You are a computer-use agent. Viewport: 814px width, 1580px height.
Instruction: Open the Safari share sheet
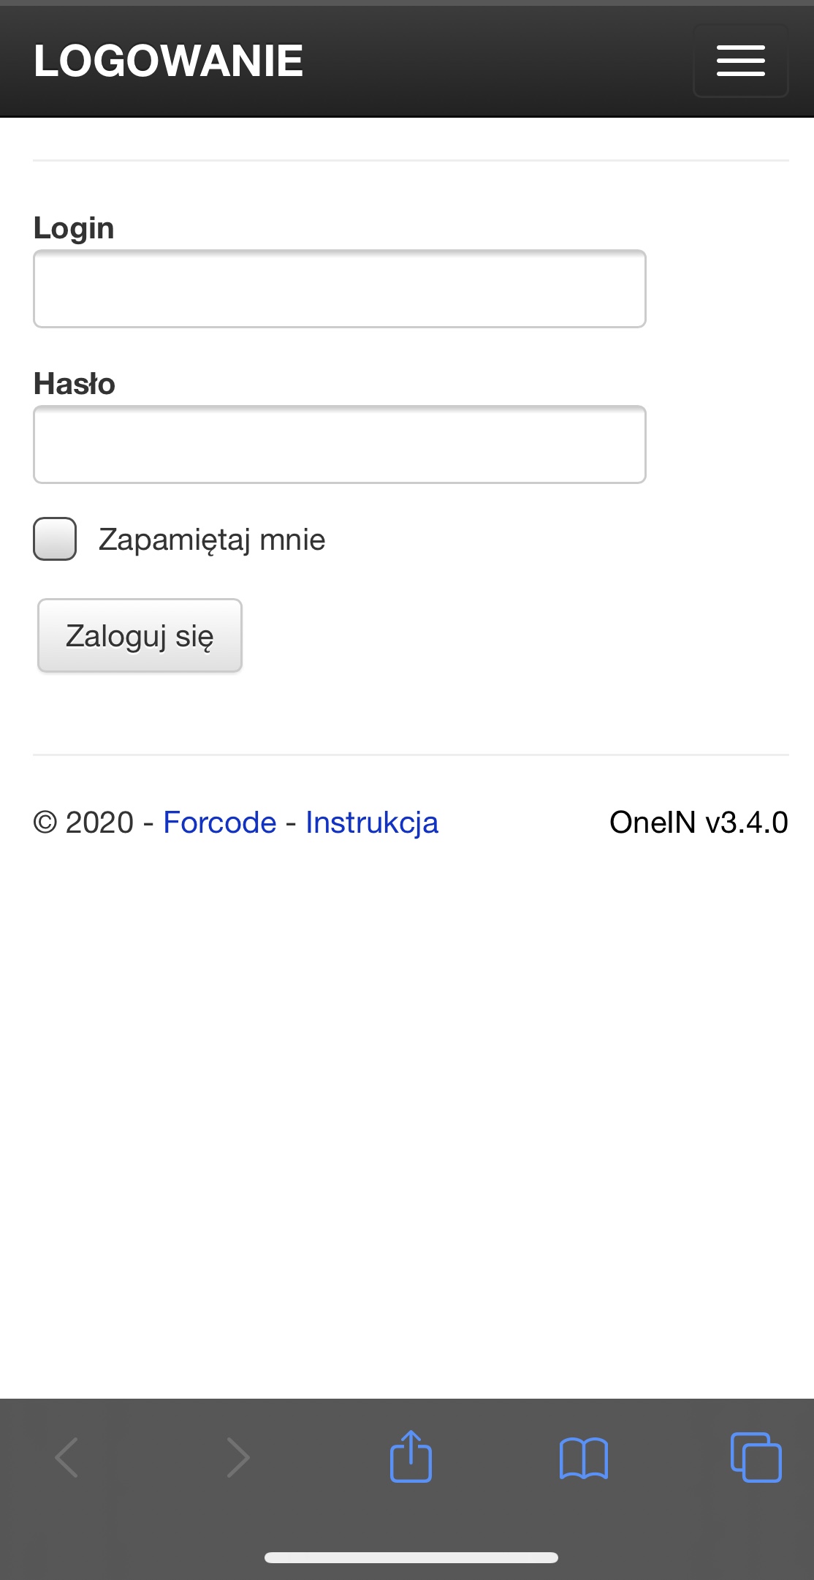tap(411, 1456)
